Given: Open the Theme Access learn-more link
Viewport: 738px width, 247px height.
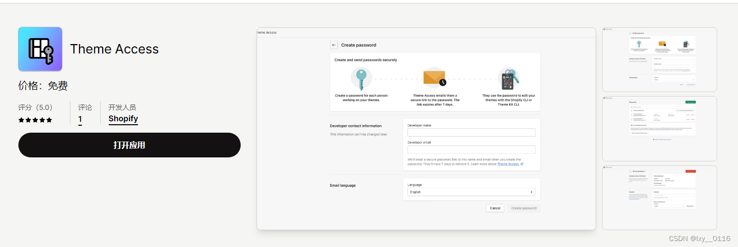Looking at the screenshot, I should pyautogui.click(x=510, y=164).
